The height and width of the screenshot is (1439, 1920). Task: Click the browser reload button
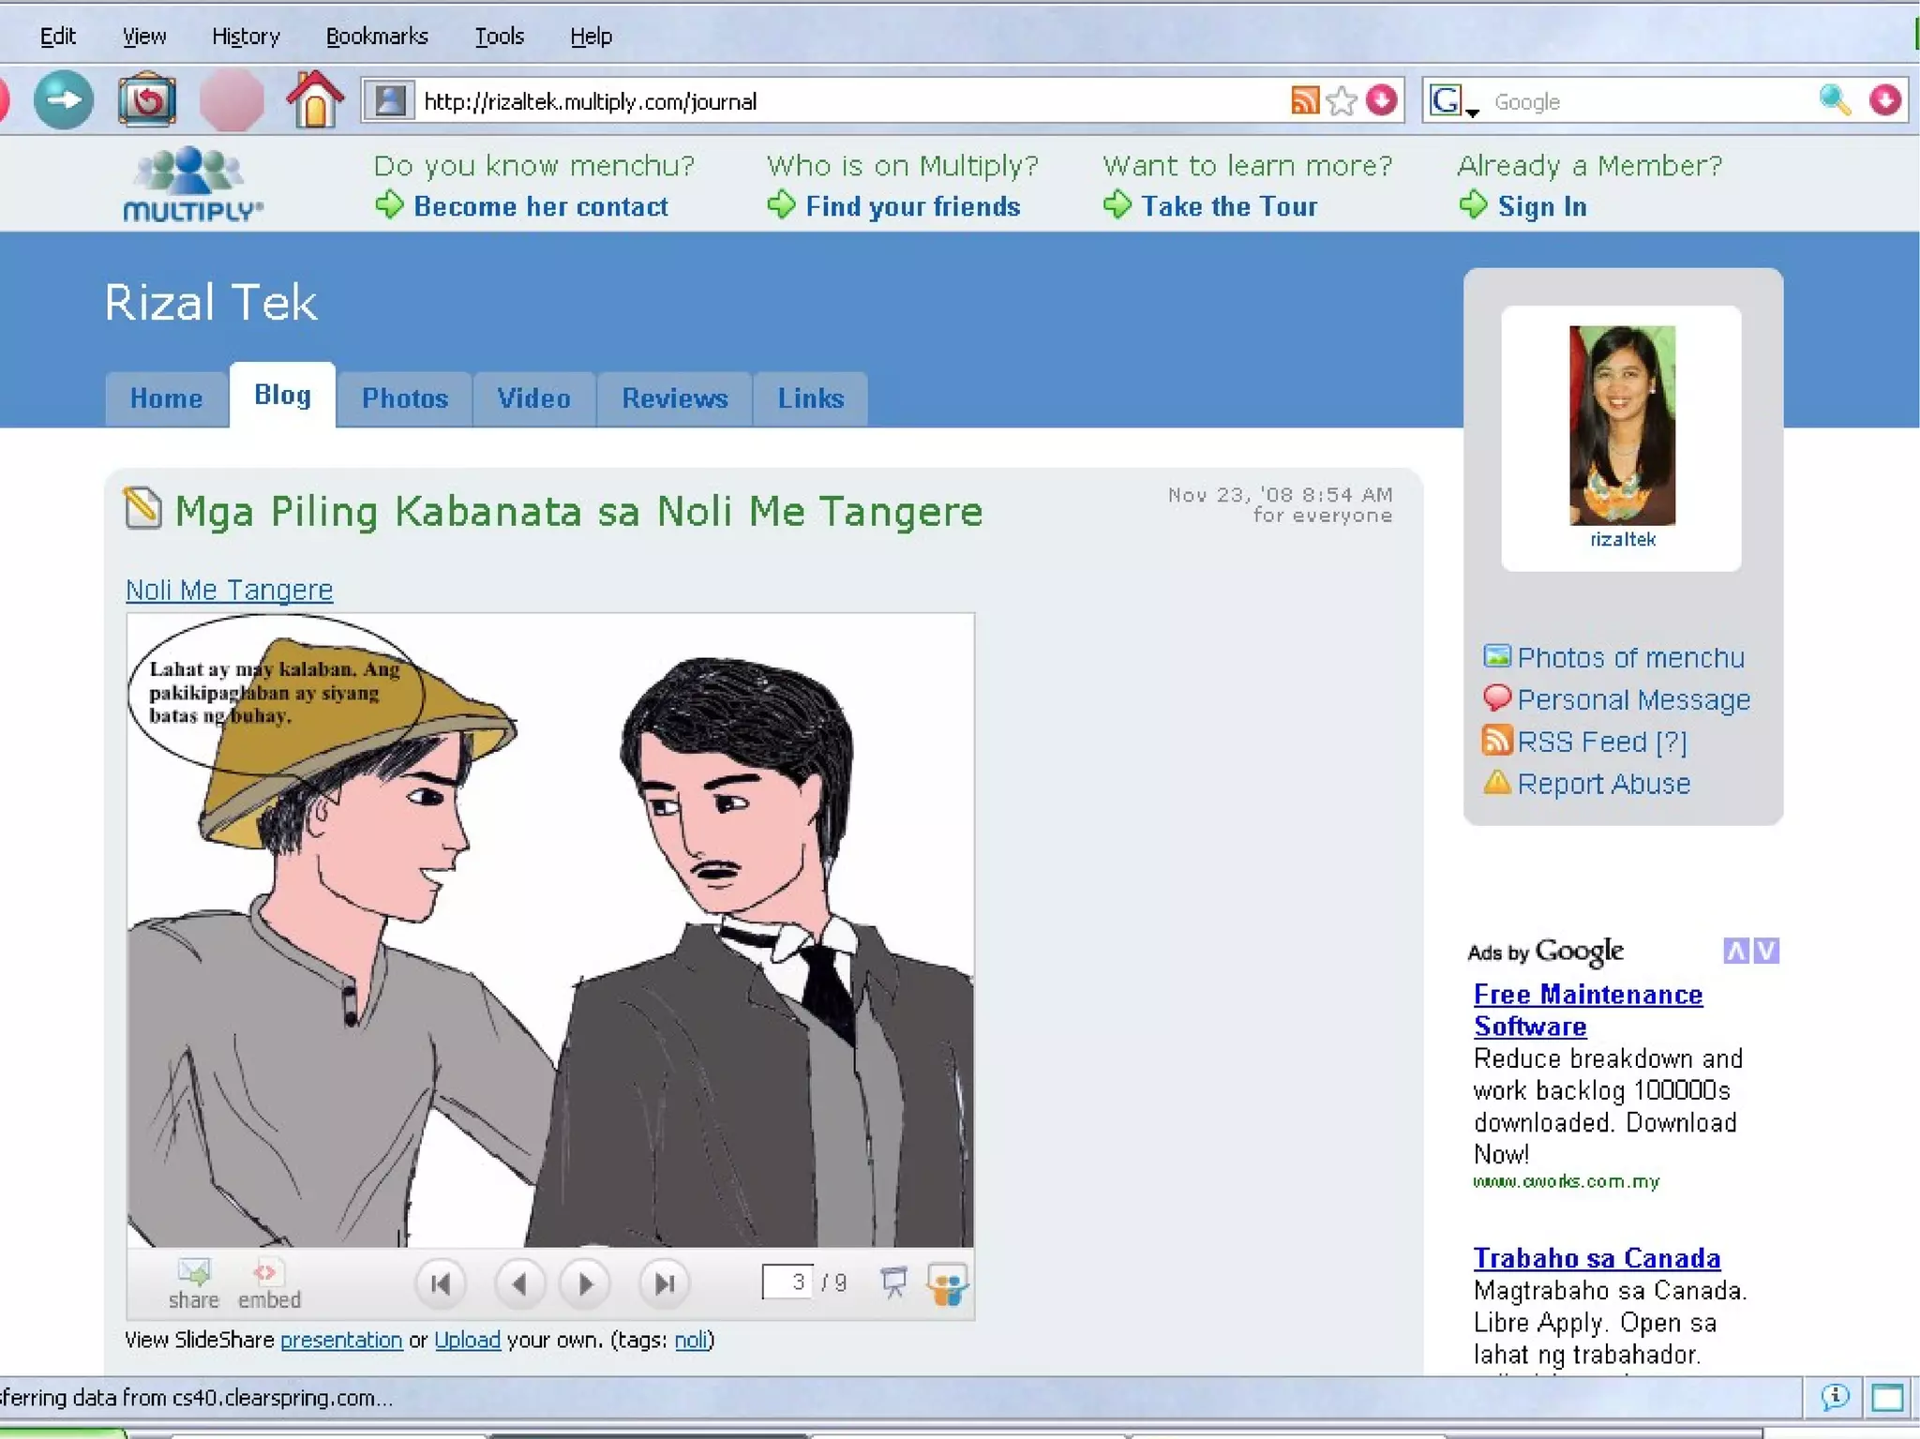[146, 100]
